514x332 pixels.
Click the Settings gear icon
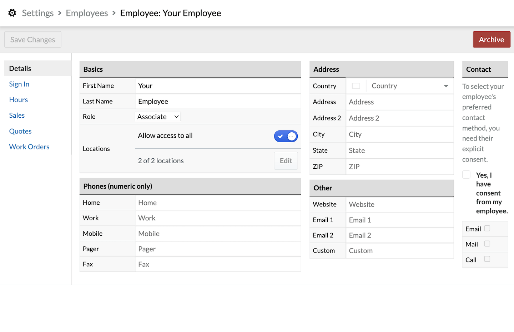[12, 13]
